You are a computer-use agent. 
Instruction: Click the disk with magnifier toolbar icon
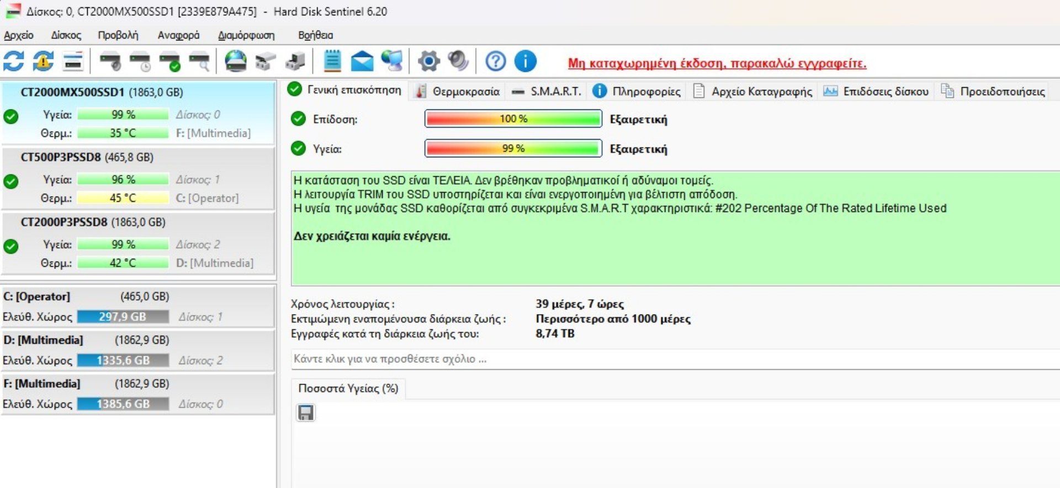(200, 61)
